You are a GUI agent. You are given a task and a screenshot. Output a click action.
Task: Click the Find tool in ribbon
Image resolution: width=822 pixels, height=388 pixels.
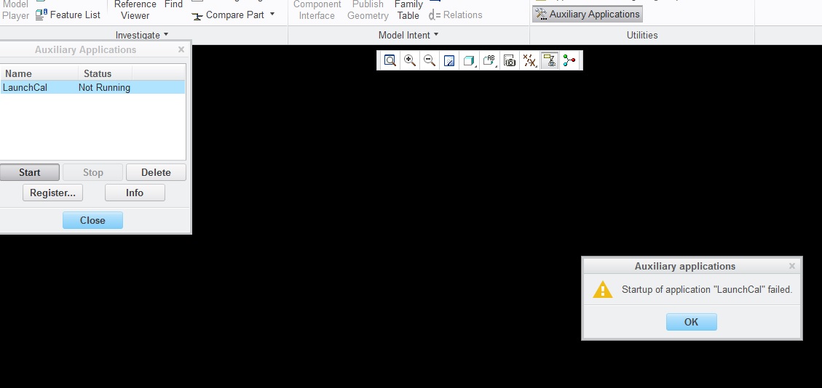[173, 5]
